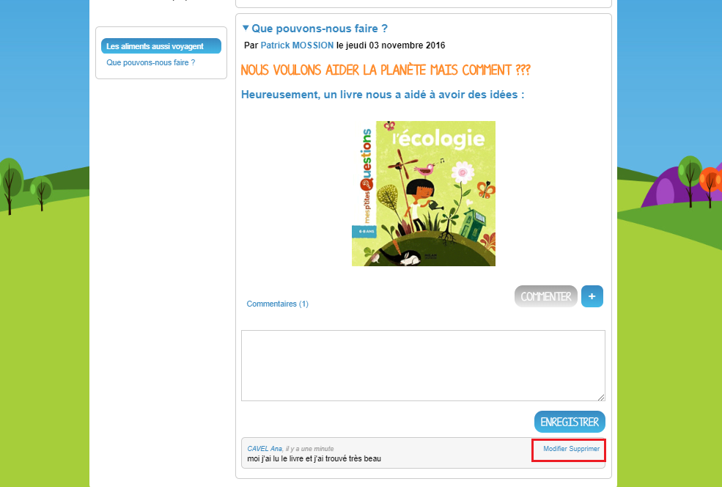The image size is (722, 487).
Task: Collapse the article with the triangle arrow
Action: coord(246,28)
